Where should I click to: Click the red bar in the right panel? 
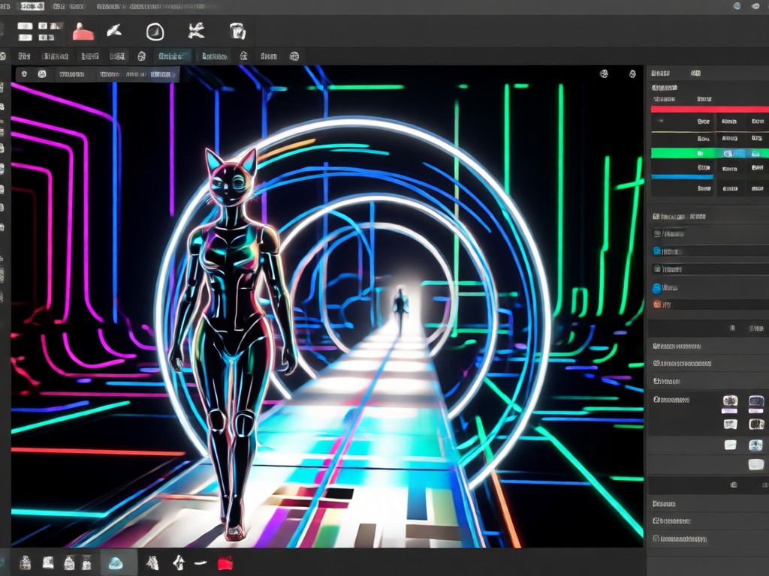point(710,109)
